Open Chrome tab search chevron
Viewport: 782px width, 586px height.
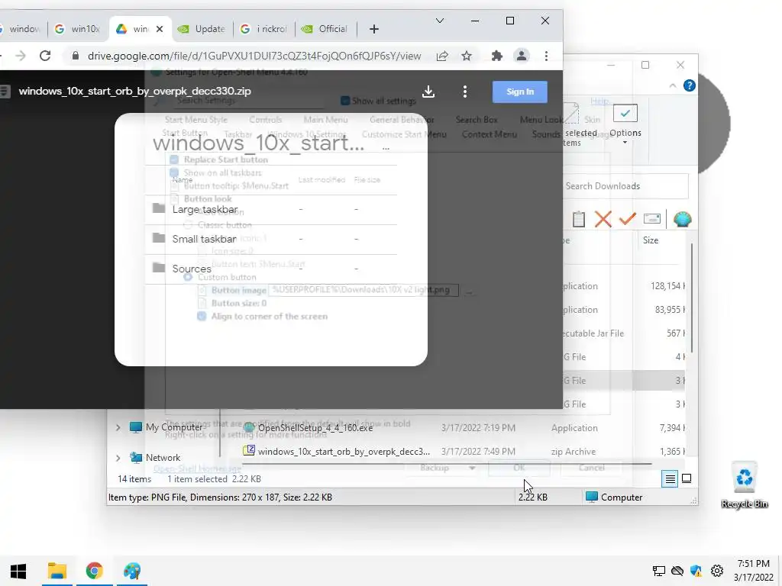[439, 21]
